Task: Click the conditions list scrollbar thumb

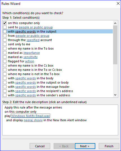Action: [115, 45]
